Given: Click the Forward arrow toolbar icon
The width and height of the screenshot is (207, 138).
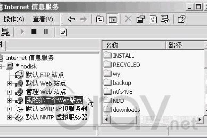Looking at the screenshot, I should tap(83, 19).
